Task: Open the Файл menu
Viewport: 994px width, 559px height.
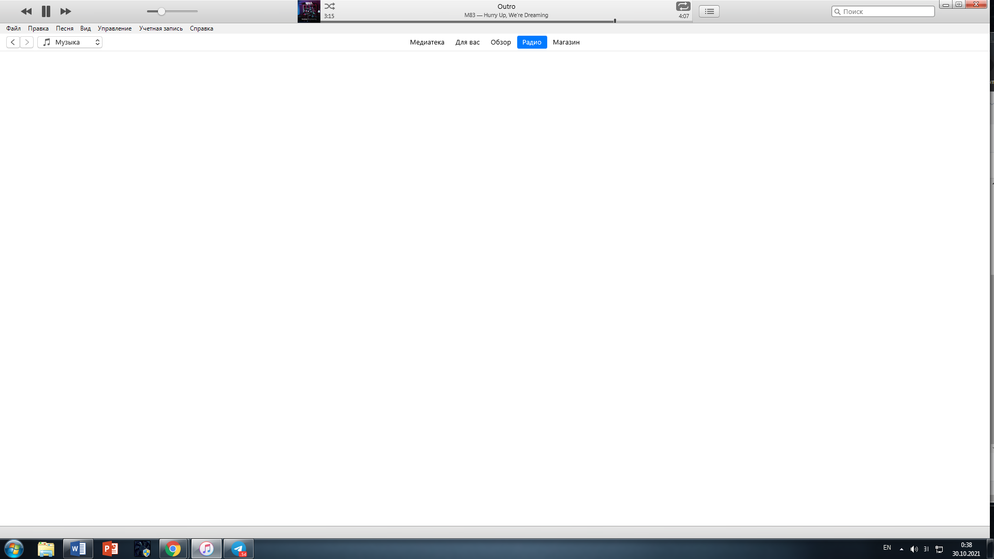Action: pos(13,28)
